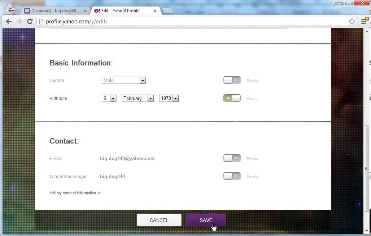Click the page scrollbar thumb
Viewport: 371px width, 236px height.
[366, 168]
